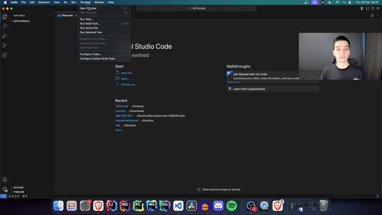
Task: Click the ports count status bar item
Action: pos(24,196)
